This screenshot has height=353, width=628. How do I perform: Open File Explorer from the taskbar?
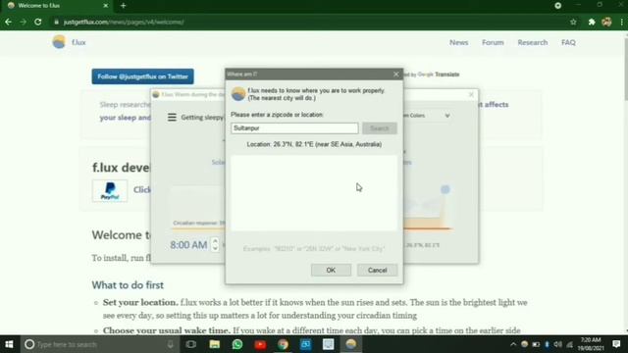coord(214,344)
